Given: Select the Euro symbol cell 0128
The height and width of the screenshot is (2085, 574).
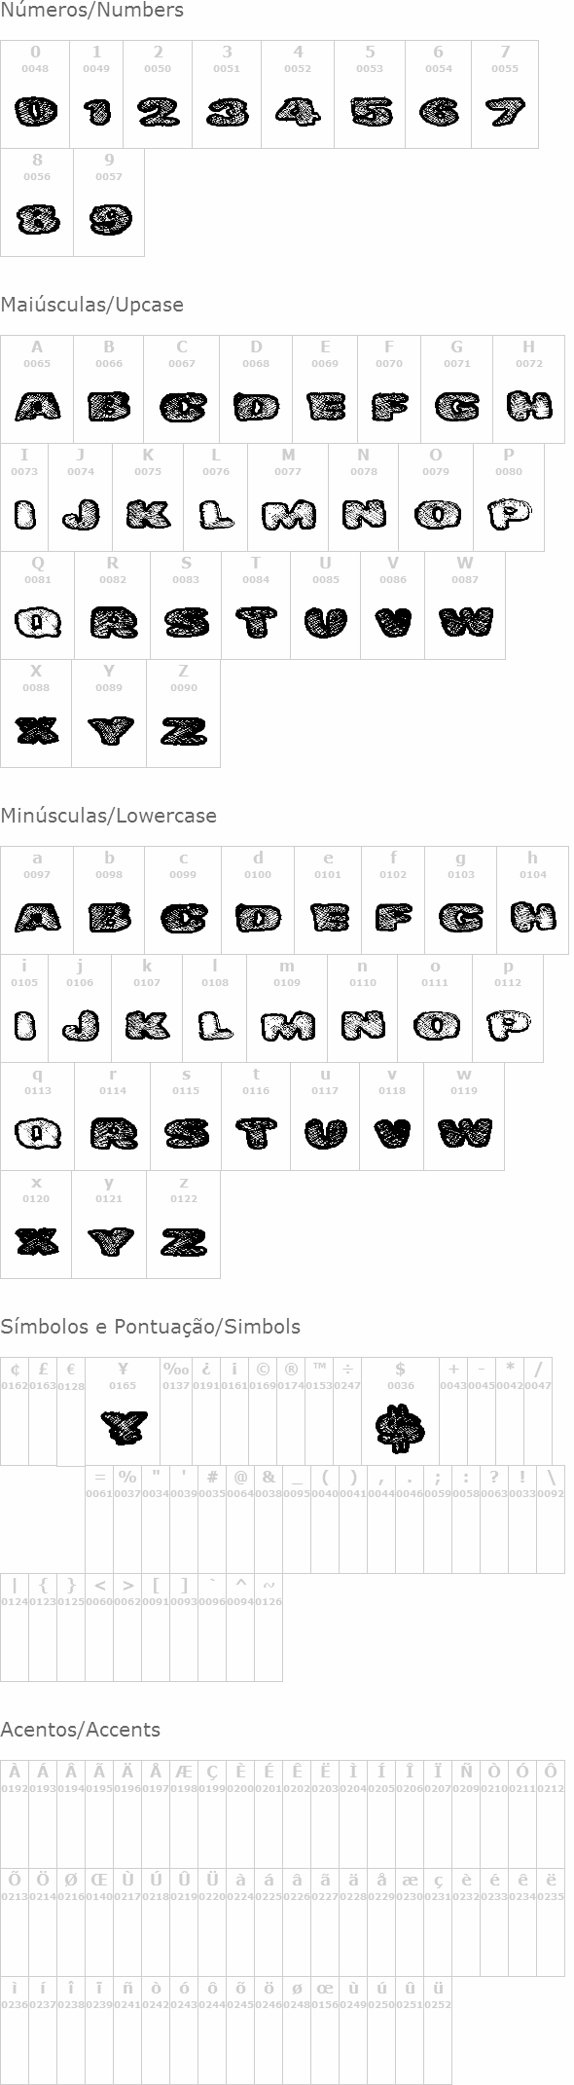Looking at the screenshot, I should pos(71,1411).
